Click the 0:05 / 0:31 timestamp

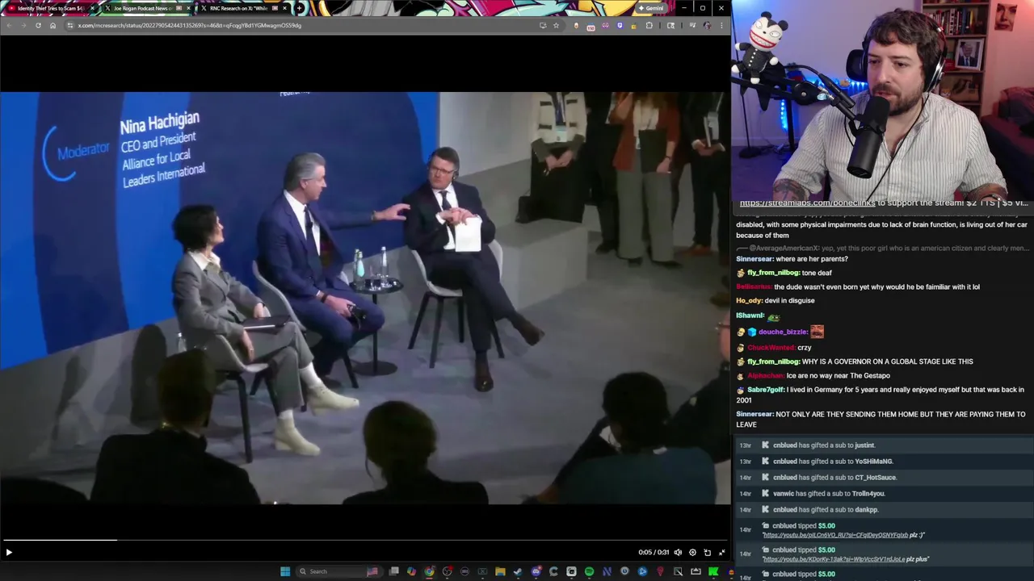tap(653, 553)
